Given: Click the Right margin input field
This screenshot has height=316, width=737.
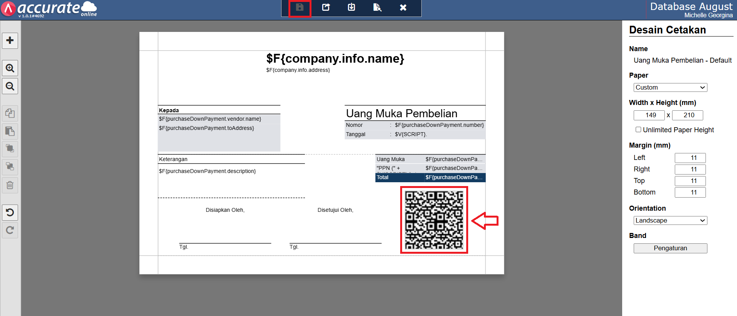Looking at the screenshot, I should 690,170.
